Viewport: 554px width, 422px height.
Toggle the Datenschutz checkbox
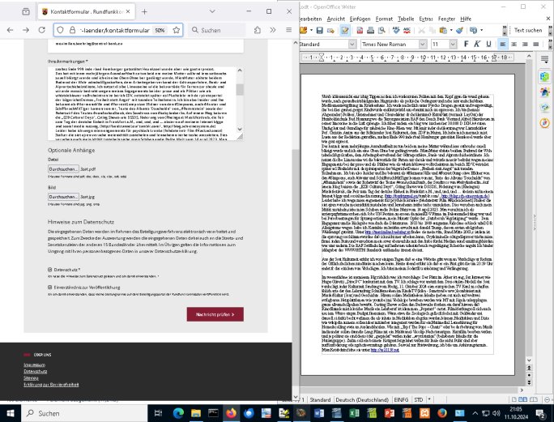coord(50,269)
